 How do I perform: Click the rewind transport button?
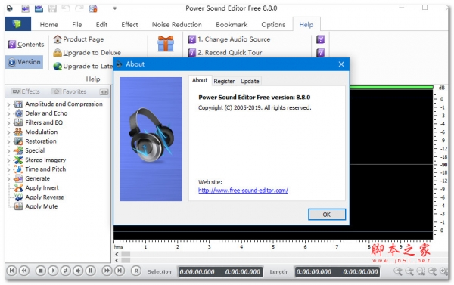(x=24, y=271)
